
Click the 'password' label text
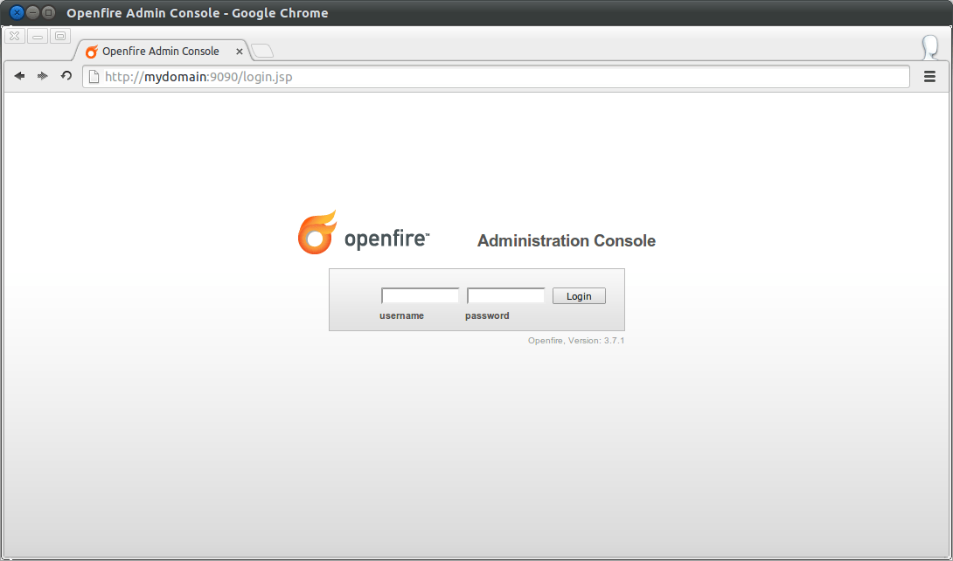[x=487, y=315]
